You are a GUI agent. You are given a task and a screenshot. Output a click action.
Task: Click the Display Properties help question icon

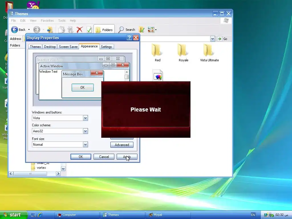129,38
